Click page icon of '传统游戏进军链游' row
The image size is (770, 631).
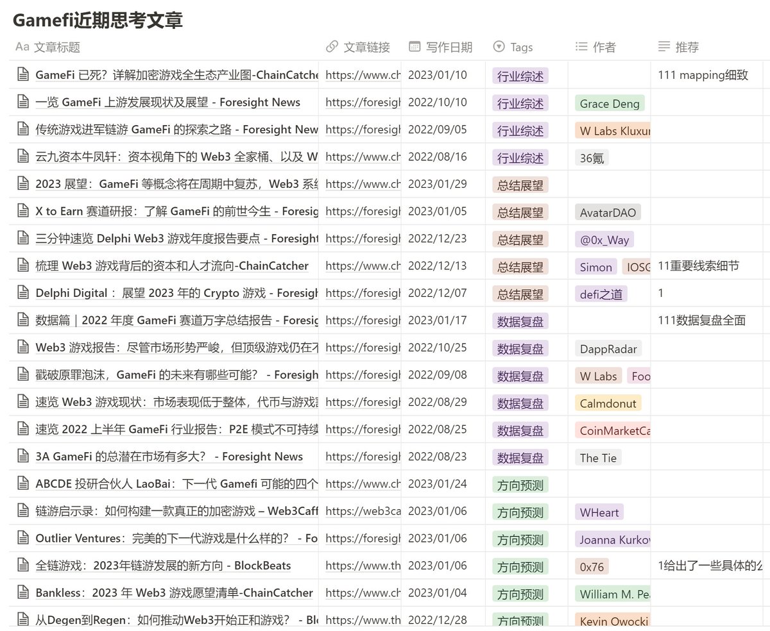(x=23, y=129)
